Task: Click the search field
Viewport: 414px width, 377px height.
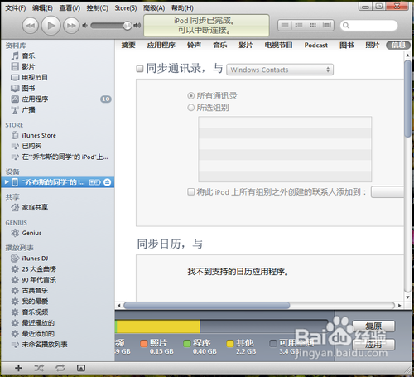Action: 368,26
